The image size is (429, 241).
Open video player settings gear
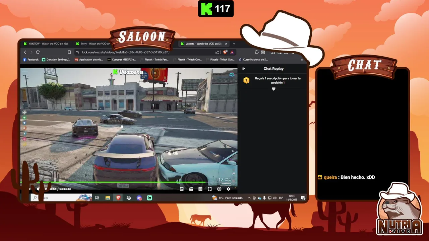pos(229,189)
